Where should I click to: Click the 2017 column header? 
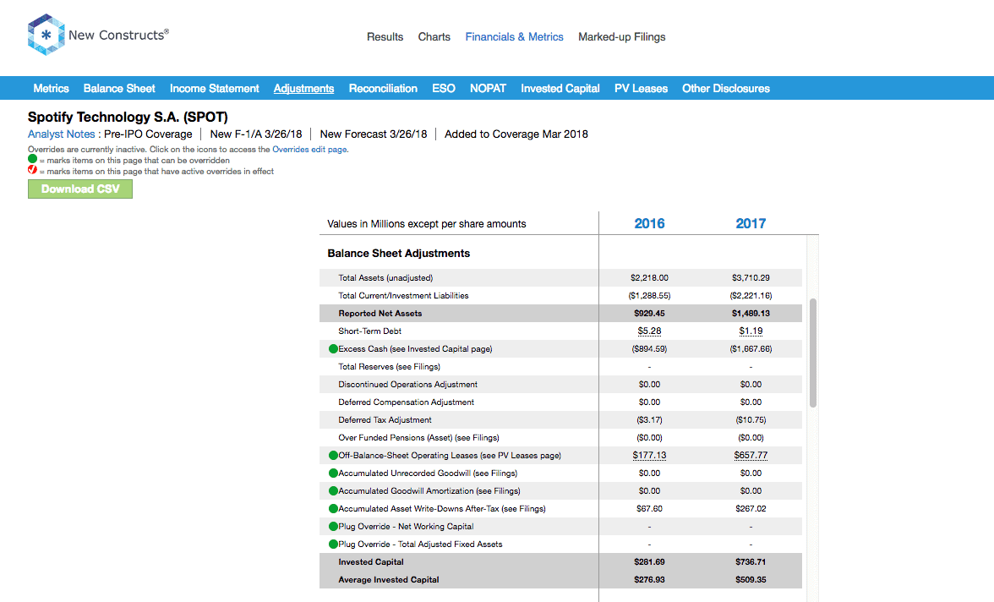point(751,223)
